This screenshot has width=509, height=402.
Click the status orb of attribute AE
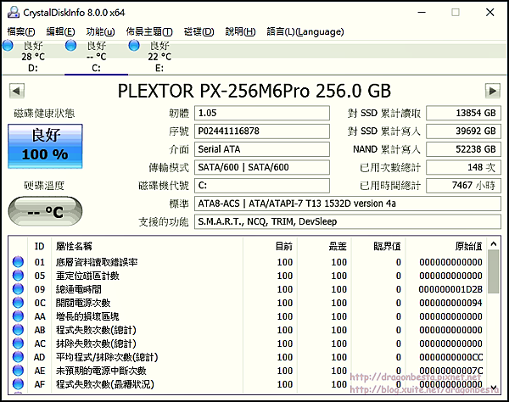click(18, 371)
